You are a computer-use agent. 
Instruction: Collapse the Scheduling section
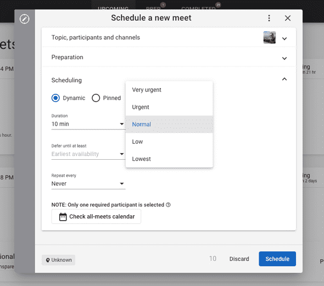[284, 79]
